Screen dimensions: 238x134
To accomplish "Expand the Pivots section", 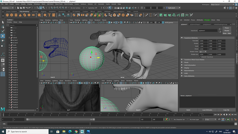I will (x=182, y=62).
